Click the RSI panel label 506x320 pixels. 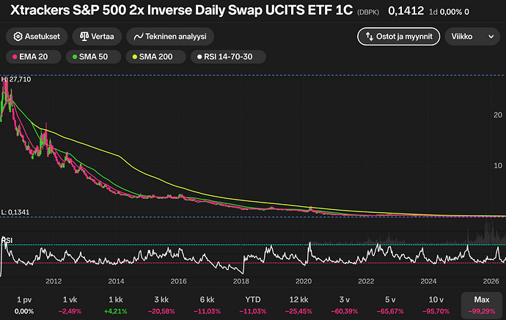click(7, 240)
